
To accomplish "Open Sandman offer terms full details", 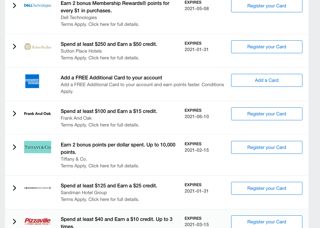I will pyautogui.click(x=100, y=199).
